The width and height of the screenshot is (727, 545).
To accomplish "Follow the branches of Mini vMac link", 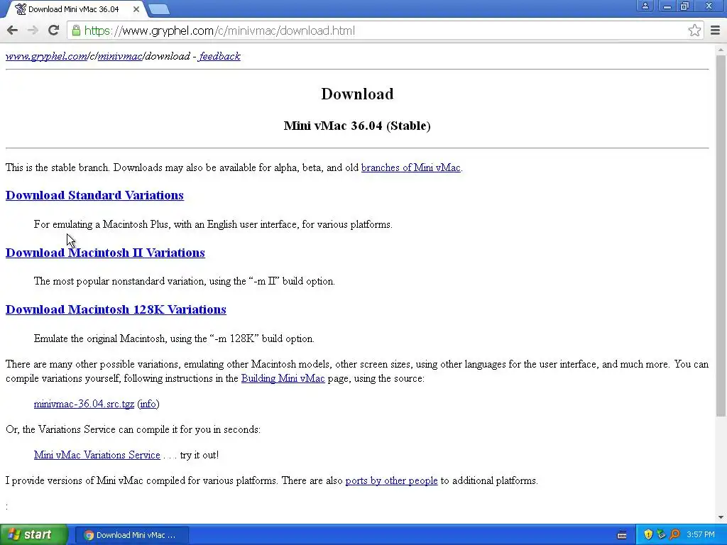I will coord(411,167).
